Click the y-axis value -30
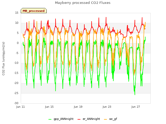Screen dimensions: 166x124 click(16, 103)
